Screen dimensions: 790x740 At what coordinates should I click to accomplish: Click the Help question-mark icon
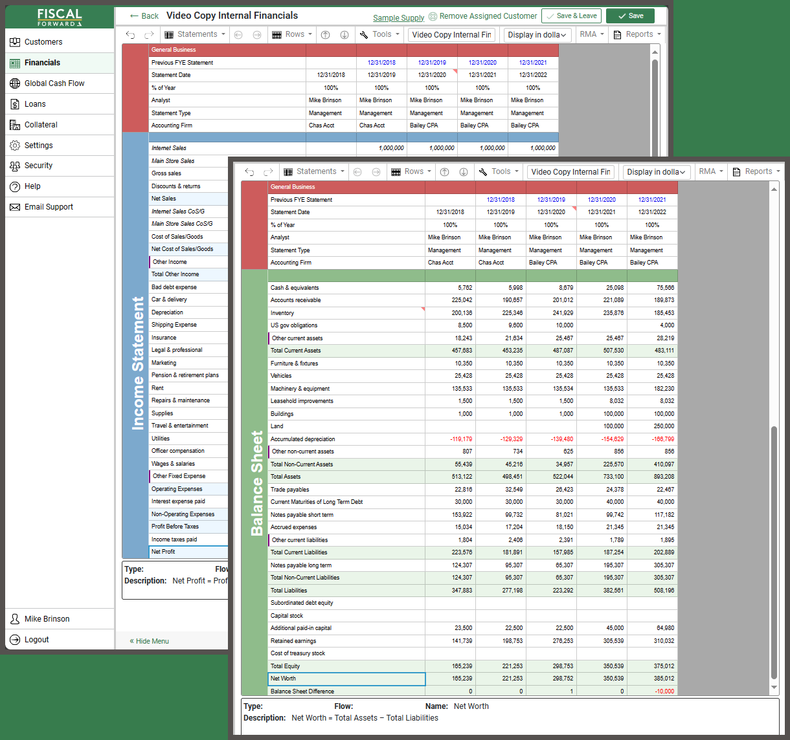[15, 186]
